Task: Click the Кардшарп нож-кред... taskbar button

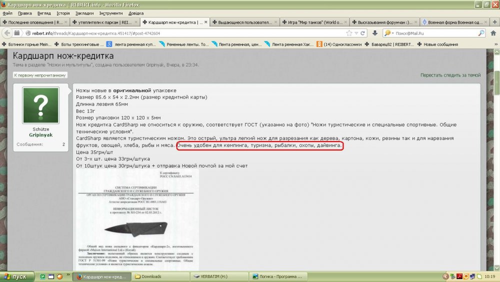Action: pos(102,276)
